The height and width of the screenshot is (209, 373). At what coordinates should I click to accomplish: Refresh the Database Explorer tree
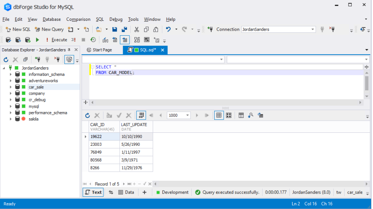[x=6, y=59]
